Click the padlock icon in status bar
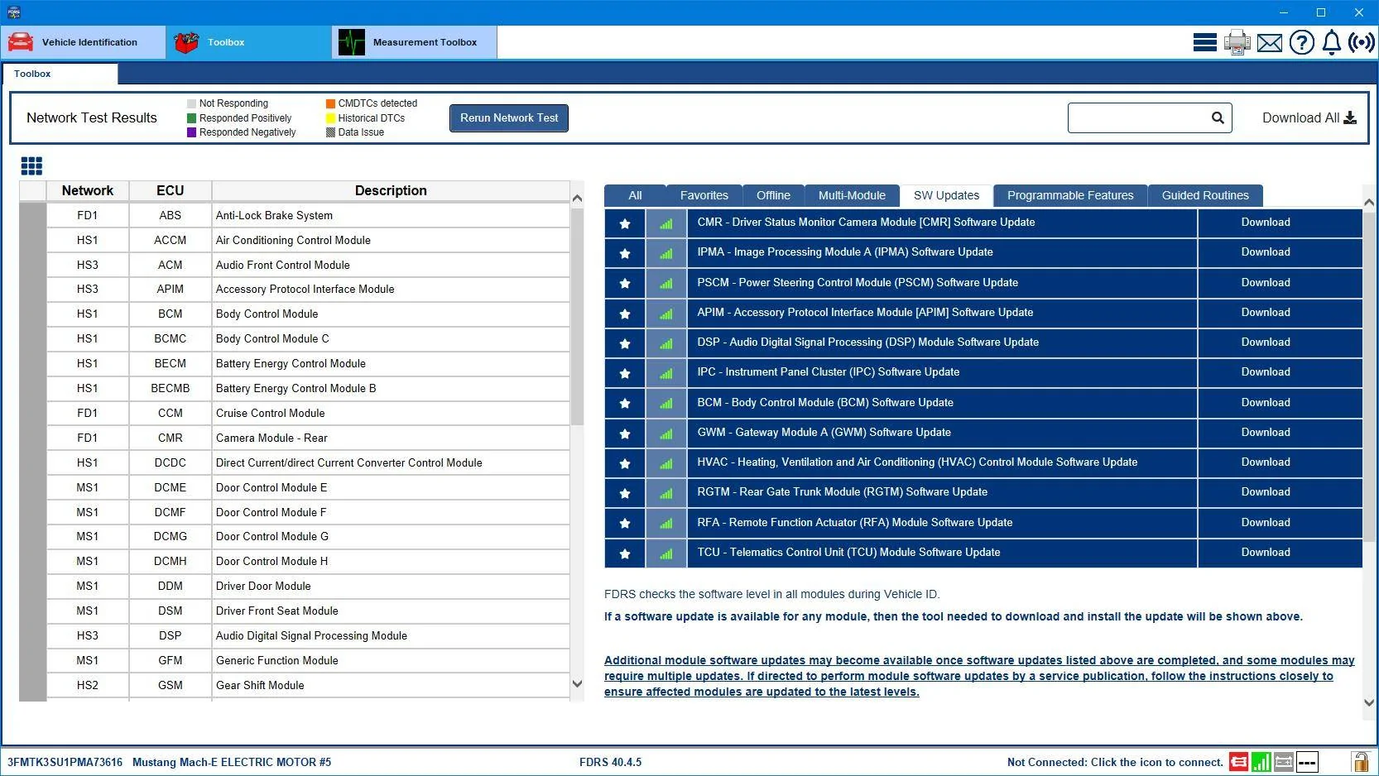 pos(1360,762)
